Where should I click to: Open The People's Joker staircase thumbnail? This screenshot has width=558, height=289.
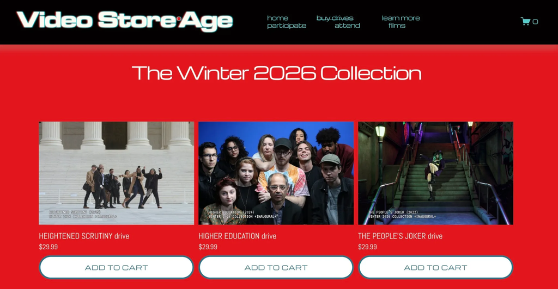[435, 173]
